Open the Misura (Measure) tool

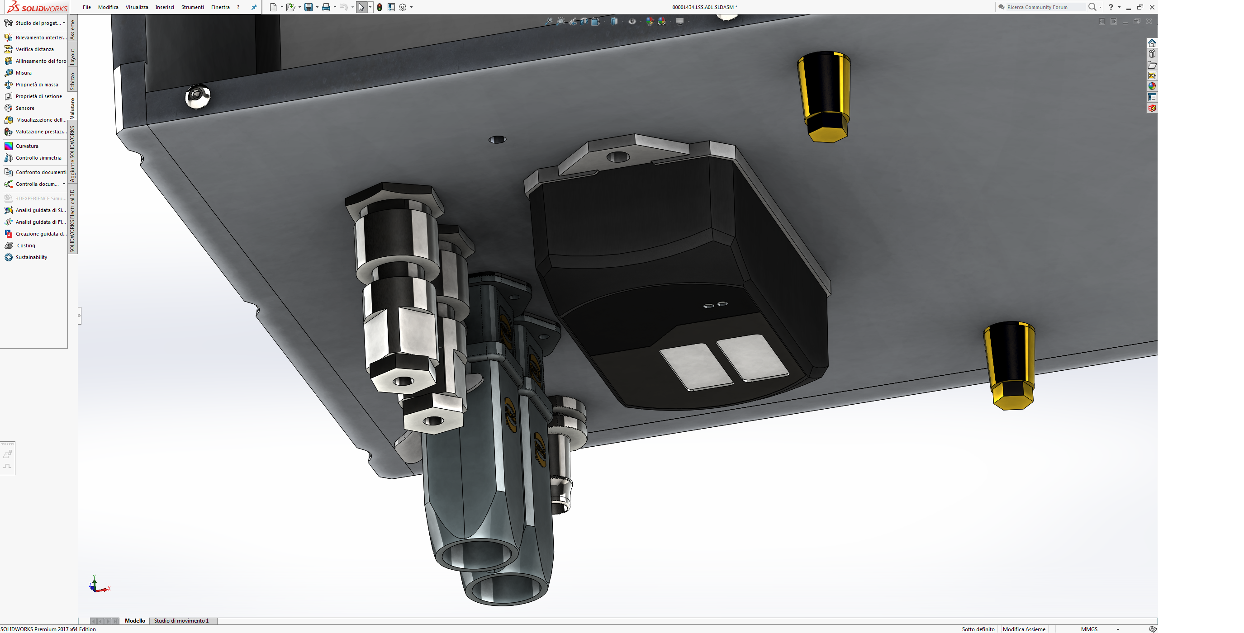point(19,73)
